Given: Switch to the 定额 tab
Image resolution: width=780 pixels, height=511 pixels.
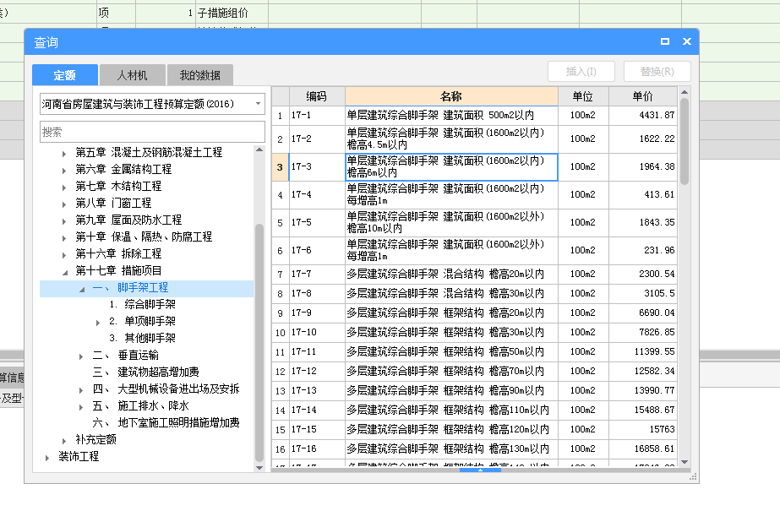Looking at the screenshot, I should (65, 75).
